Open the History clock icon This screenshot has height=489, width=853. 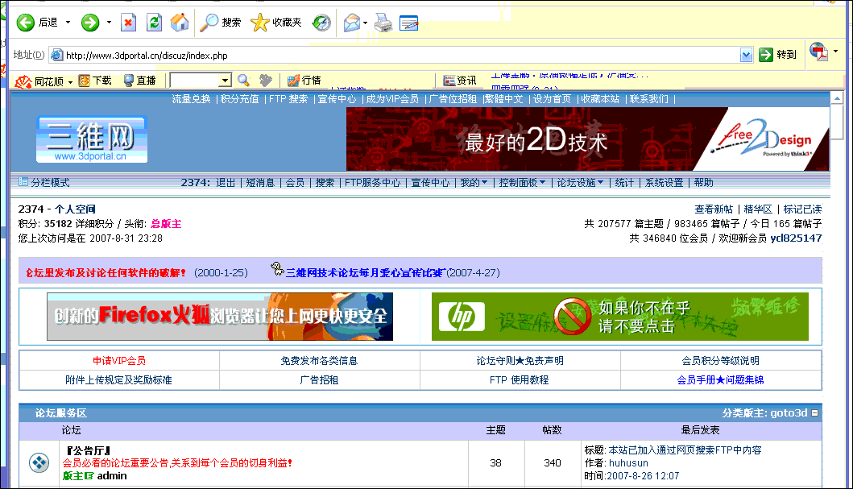(x=321, y=23)
